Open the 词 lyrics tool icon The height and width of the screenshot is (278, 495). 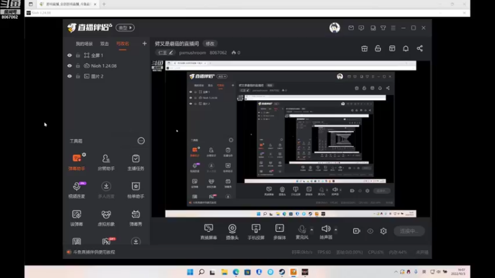tap(77, 242)
